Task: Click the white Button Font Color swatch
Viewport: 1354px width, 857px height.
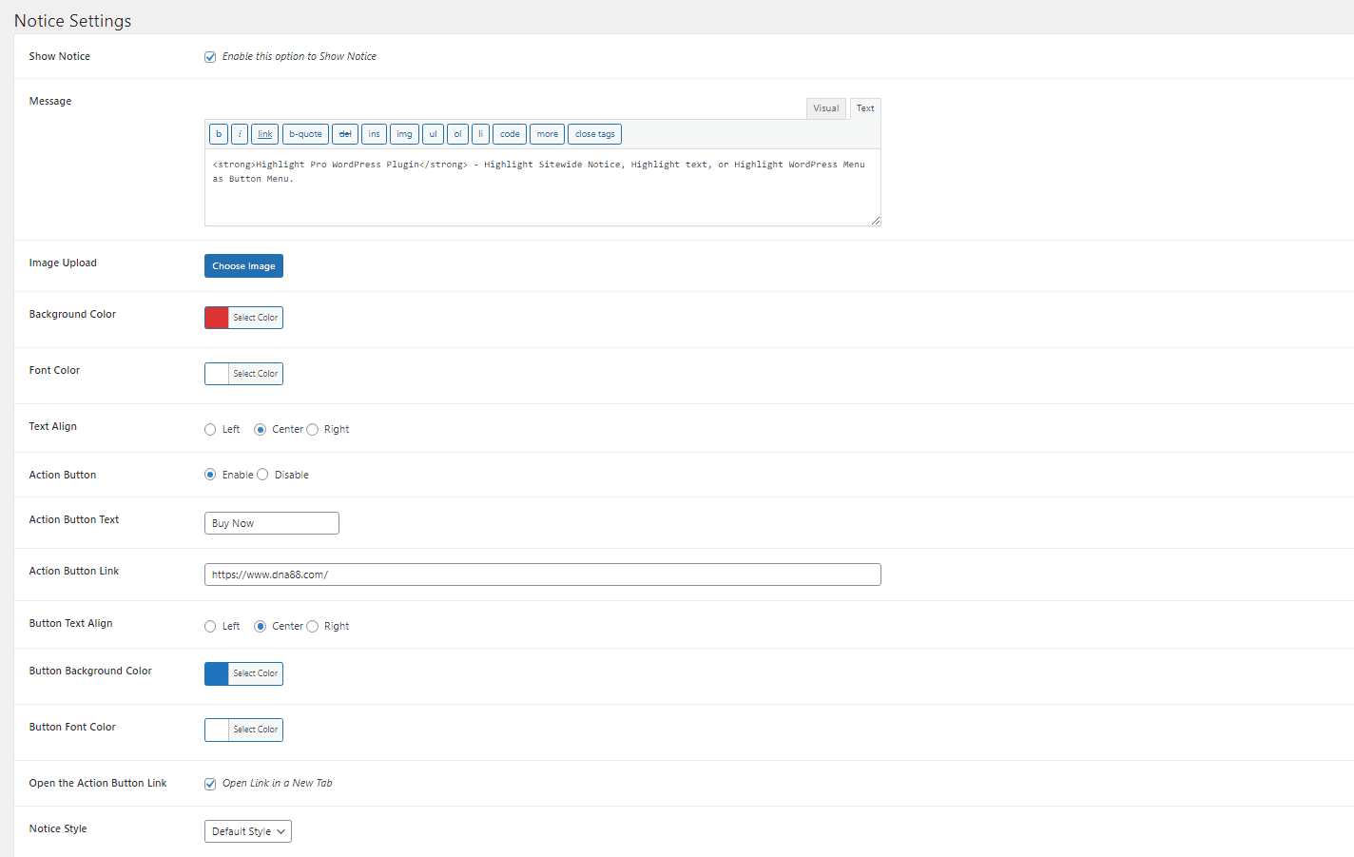Action: point(217,730)
